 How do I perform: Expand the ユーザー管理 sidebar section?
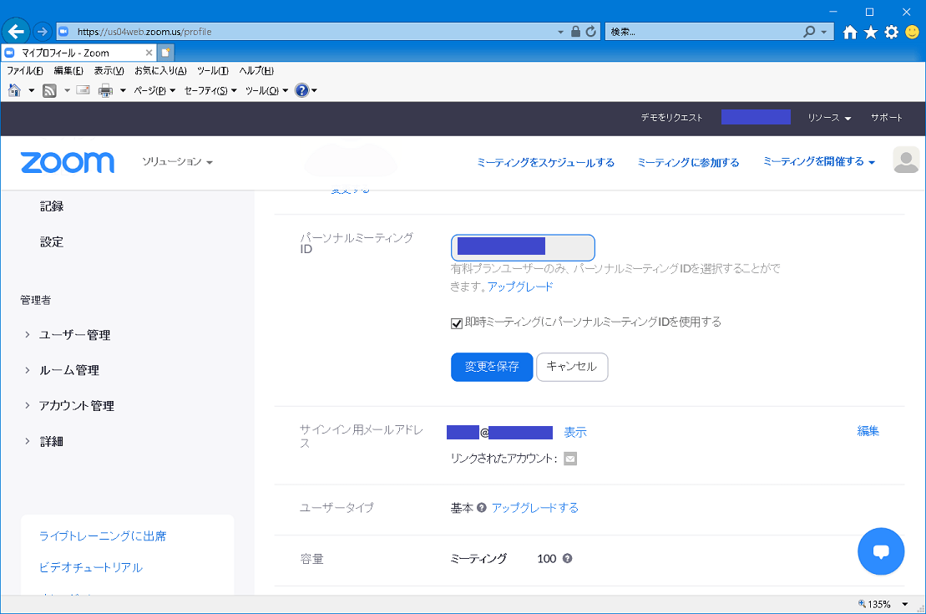[x=76, y=334]
